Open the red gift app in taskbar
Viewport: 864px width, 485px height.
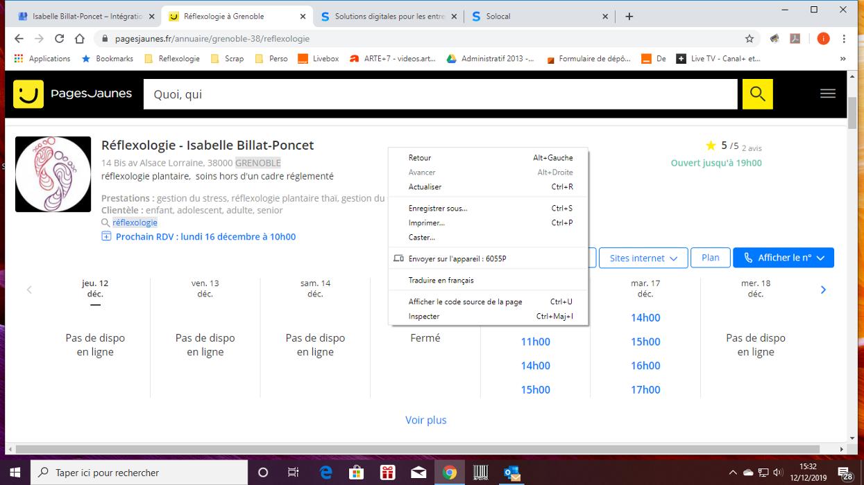point(387,473)
